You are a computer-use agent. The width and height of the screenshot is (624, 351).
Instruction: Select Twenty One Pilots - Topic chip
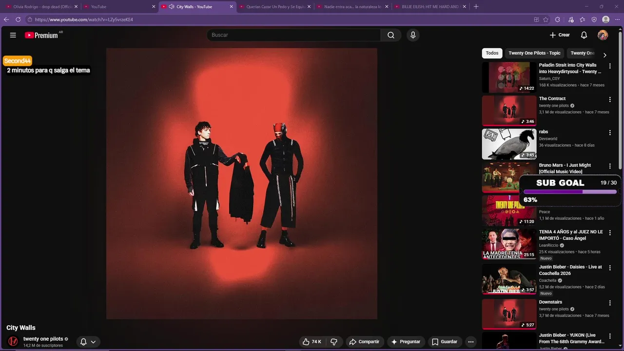click(534, 53)
